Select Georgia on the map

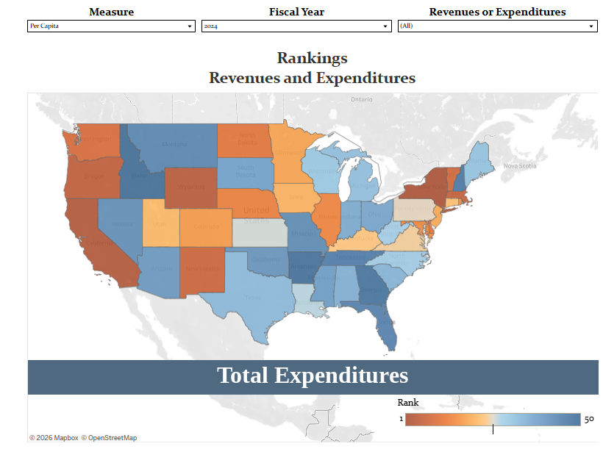pos(371,287)
